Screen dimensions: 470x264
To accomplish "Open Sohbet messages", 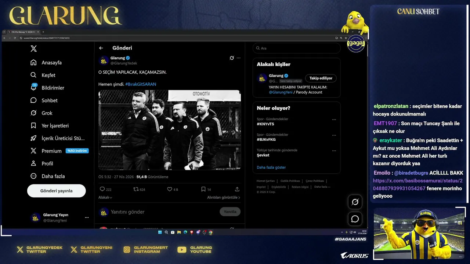I will click(44, 100).
